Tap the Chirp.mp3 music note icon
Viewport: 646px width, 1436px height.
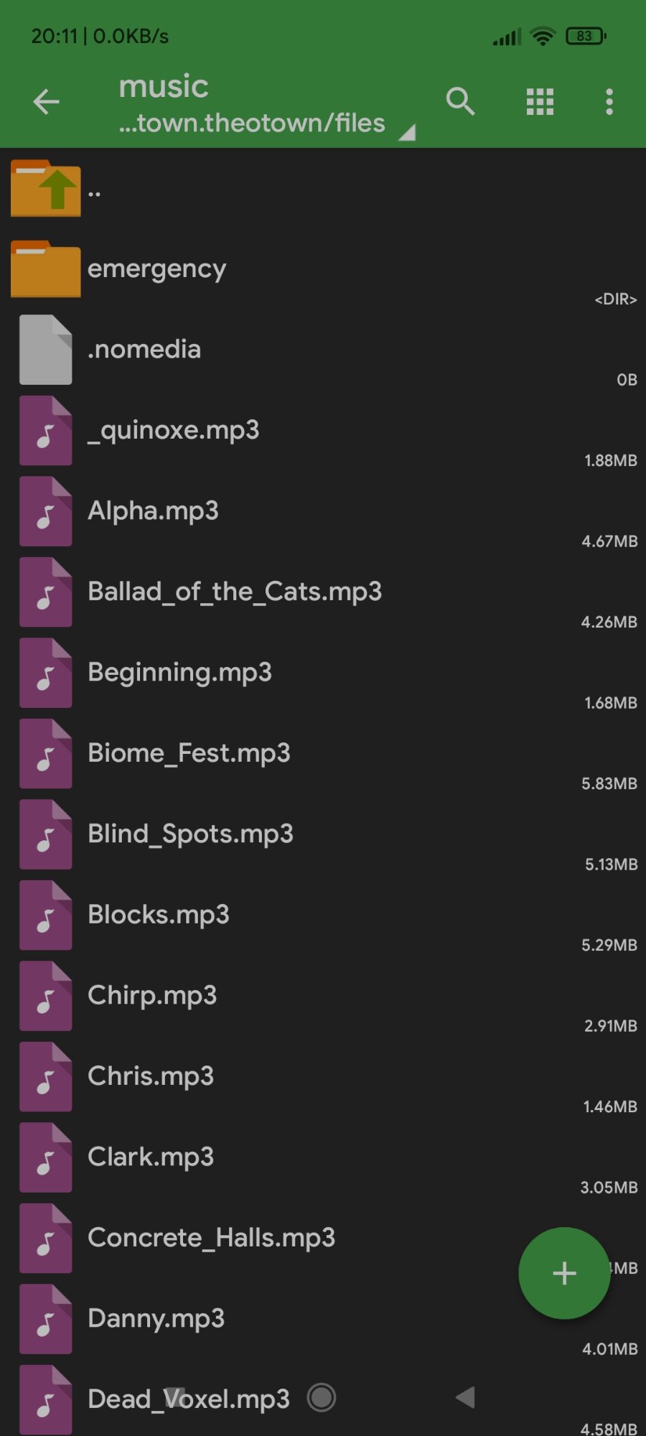[45, 996]
